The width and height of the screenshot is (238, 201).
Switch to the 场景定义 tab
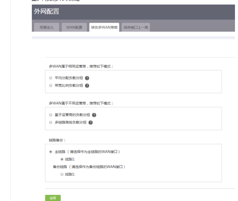(47, 28)
